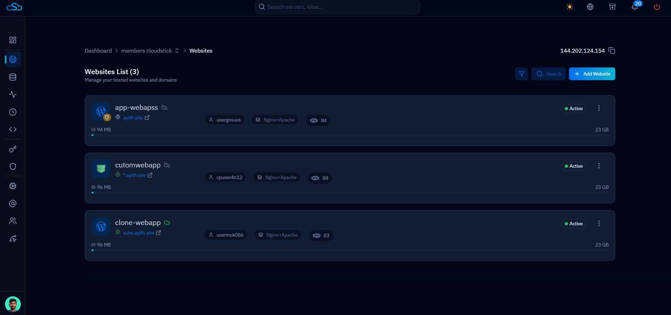
Task: Open the user avatar profile
Action: (13, 304)
